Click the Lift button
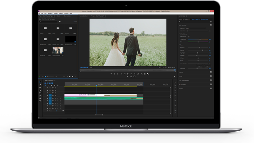This screenshot has height=143, width=254. 138,74
